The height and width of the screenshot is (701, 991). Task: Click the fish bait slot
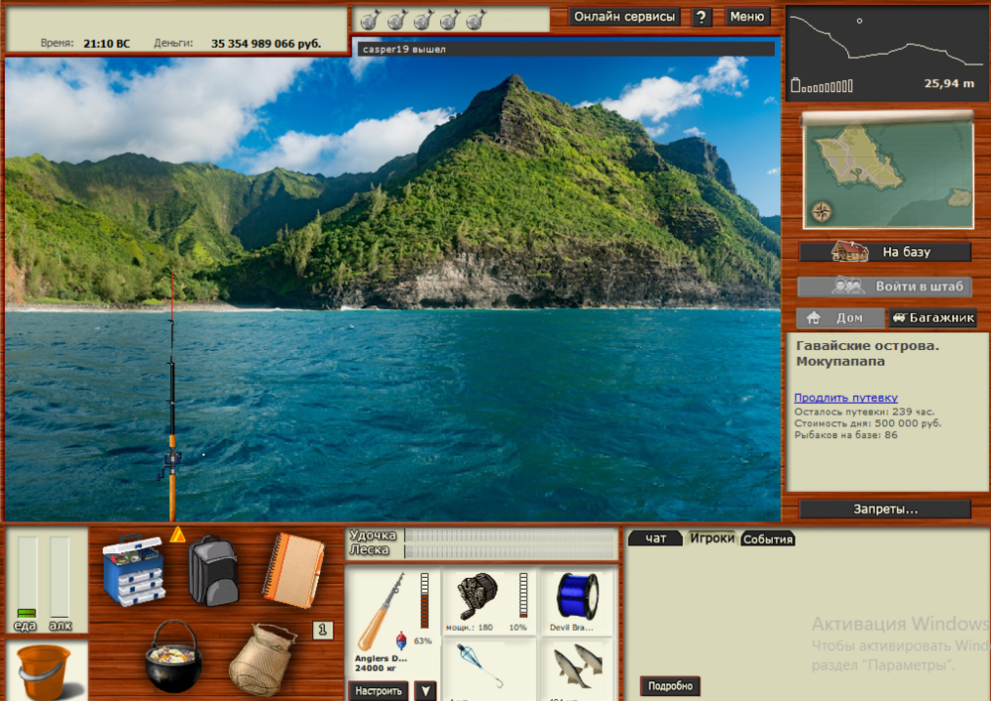[576, 666]
